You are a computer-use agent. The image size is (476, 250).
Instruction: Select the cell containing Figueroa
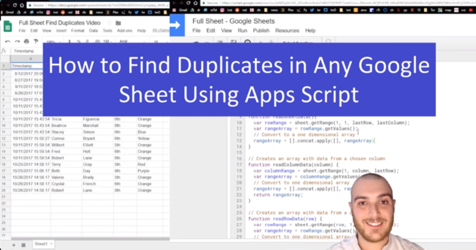pos(98,119)
